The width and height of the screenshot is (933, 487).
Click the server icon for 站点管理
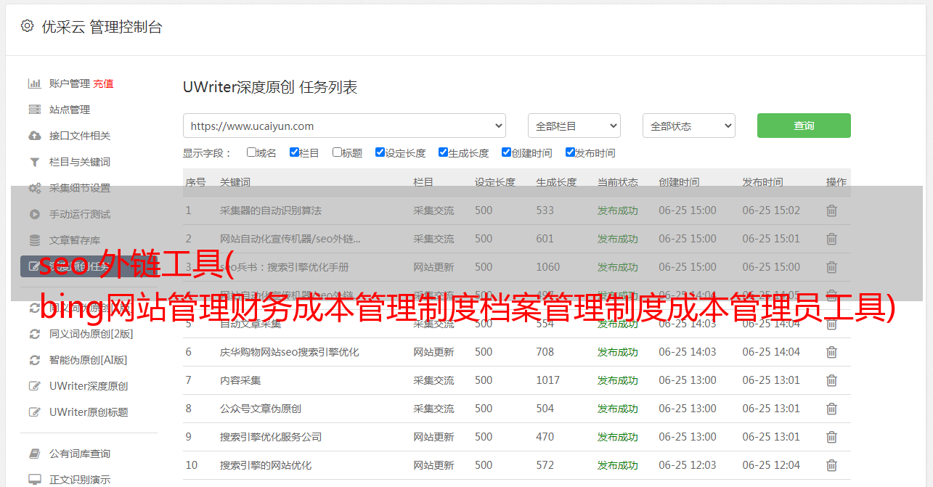[34, 110]
